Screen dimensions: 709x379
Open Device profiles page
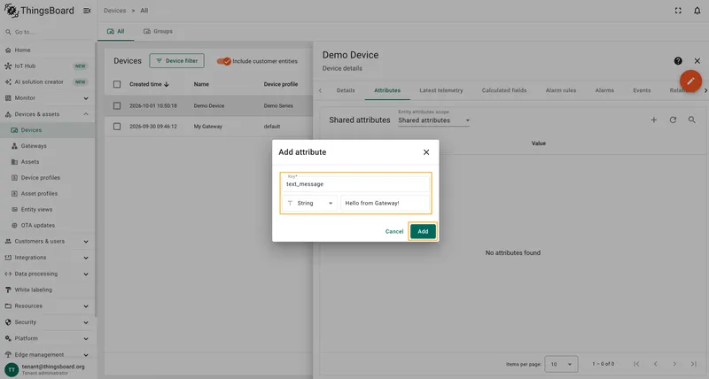[48, 177]
